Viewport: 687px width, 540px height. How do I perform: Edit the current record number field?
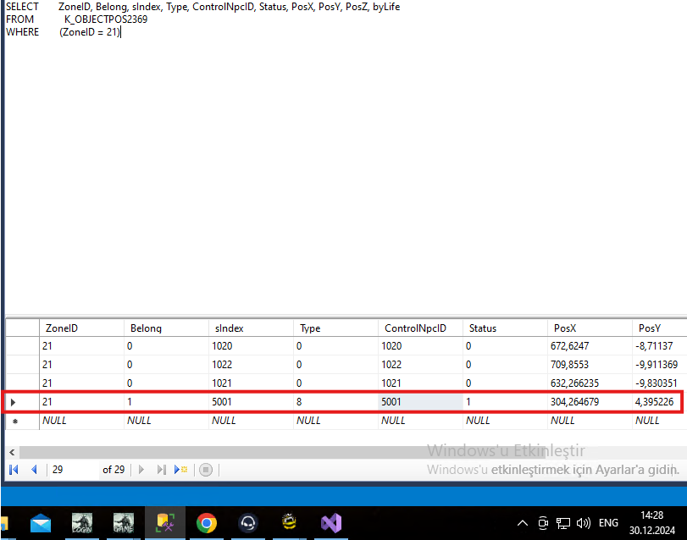[x=72, y=470]
